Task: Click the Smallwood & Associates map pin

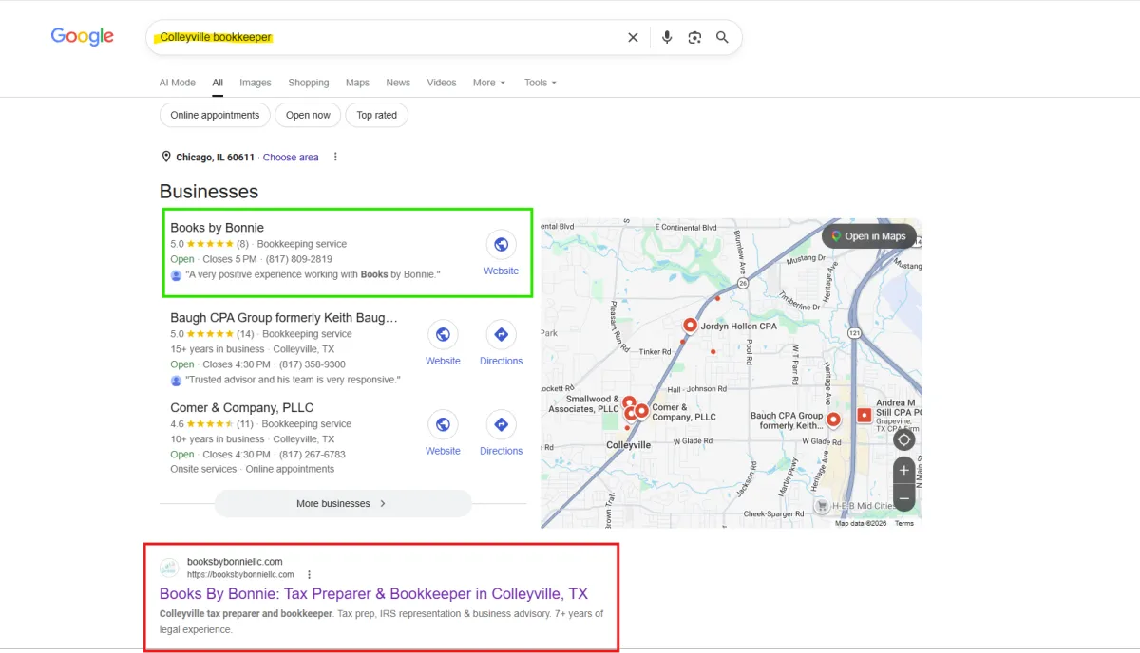Action: pyautogui.click(x=628, y=404)
